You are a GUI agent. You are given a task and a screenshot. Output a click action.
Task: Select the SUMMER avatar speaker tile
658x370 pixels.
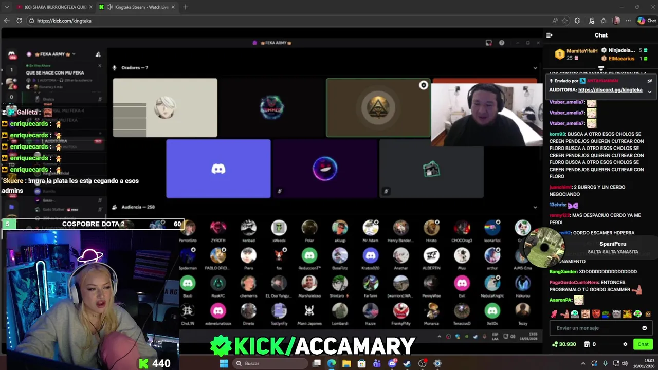[x=271, y=108]
